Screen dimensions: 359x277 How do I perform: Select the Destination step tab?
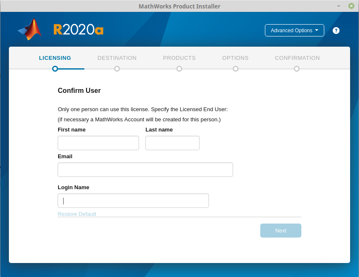[117, 58]
